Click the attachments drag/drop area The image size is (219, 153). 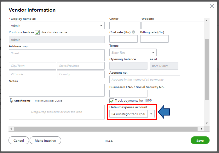[x=57, y=112]
